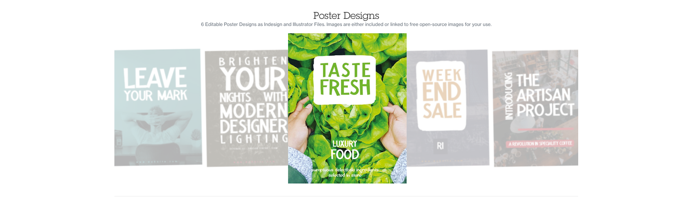Open the Brighten Your Nights lighting poster
The image size is (691, 202).
point(247,109)
